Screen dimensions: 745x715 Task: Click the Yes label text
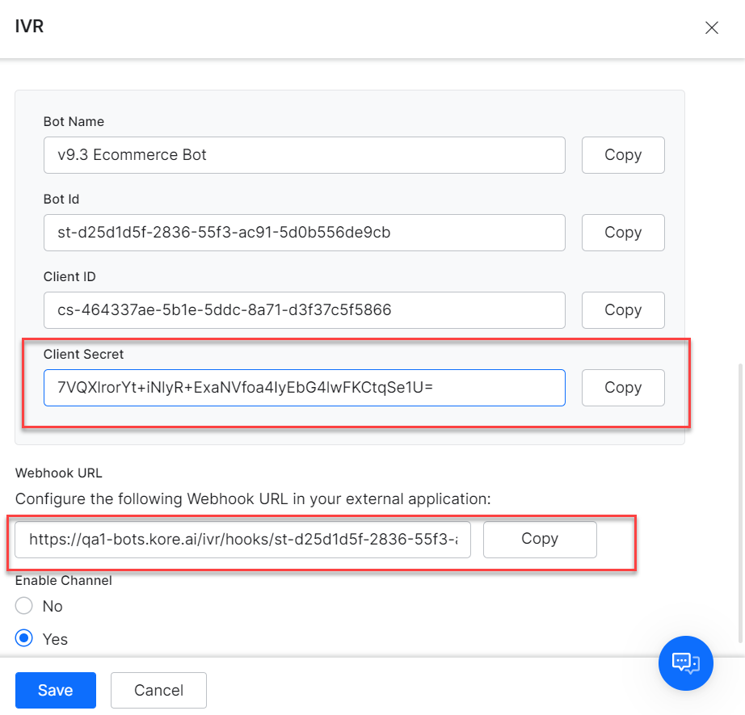tap(55, 640)
